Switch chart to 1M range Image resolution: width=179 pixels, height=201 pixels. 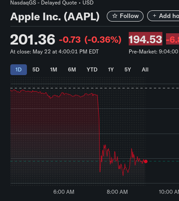(53, 70)
